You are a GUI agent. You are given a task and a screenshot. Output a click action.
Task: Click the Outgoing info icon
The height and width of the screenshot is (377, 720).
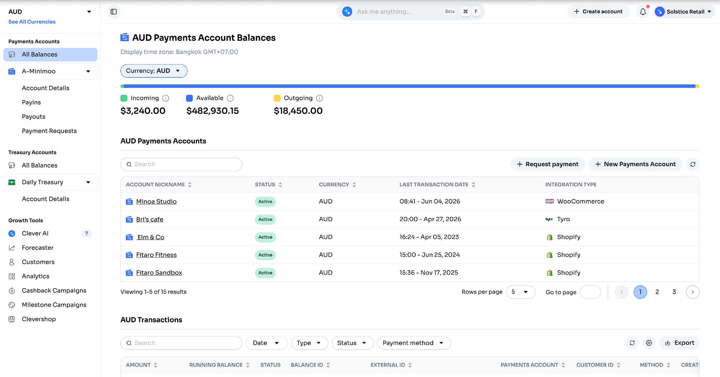[x=319, y=98]
